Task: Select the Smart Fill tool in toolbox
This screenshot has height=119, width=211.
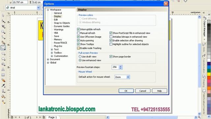Action: (x=3, y=43)
